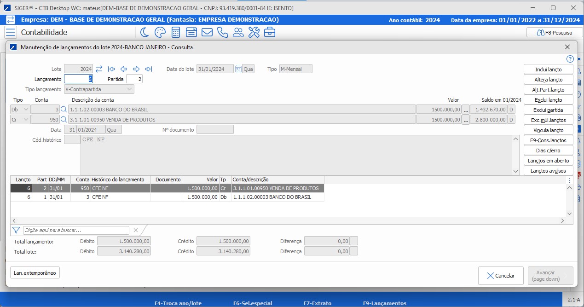Screen dimensions: 584x307
Task: Go to the last lot with the arrow
Action: click(x=148, y=69)
